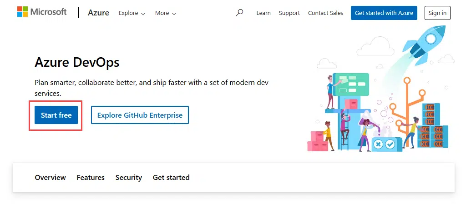Open the Learn link
Screen dimensions: 466x204
pyautogui.click(x=263, y=13)
